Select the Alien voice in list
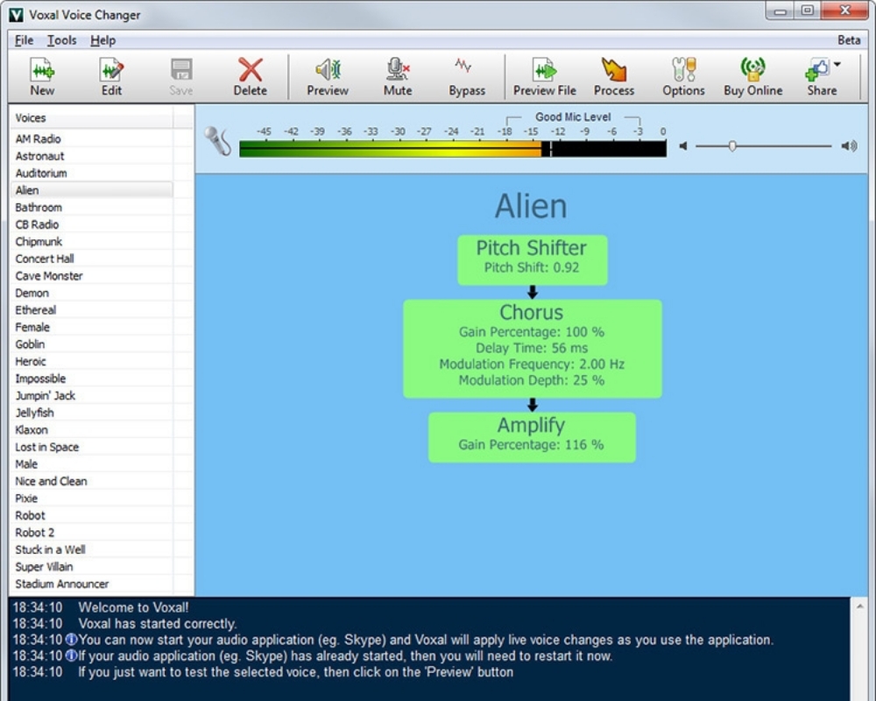This screenshot has width=876, height=701. [x=92, y=190]
